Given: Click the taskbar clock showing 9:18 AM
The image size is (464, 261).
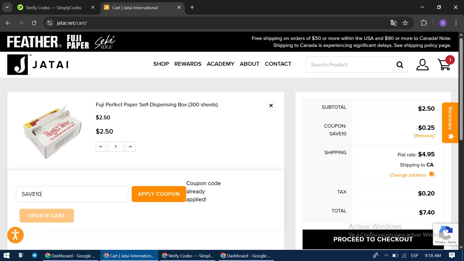Looking at the screenshot, I should (x=433, y=255).
